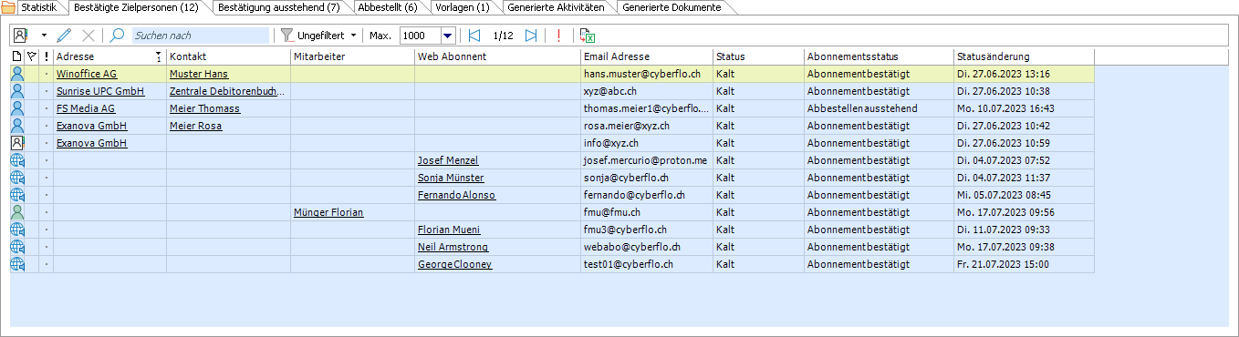Viewport: 1239px width, 337px height.
Task: Select the Bestätigte Zielpersonen (12) tab
Action: click(x=136, y=7)
